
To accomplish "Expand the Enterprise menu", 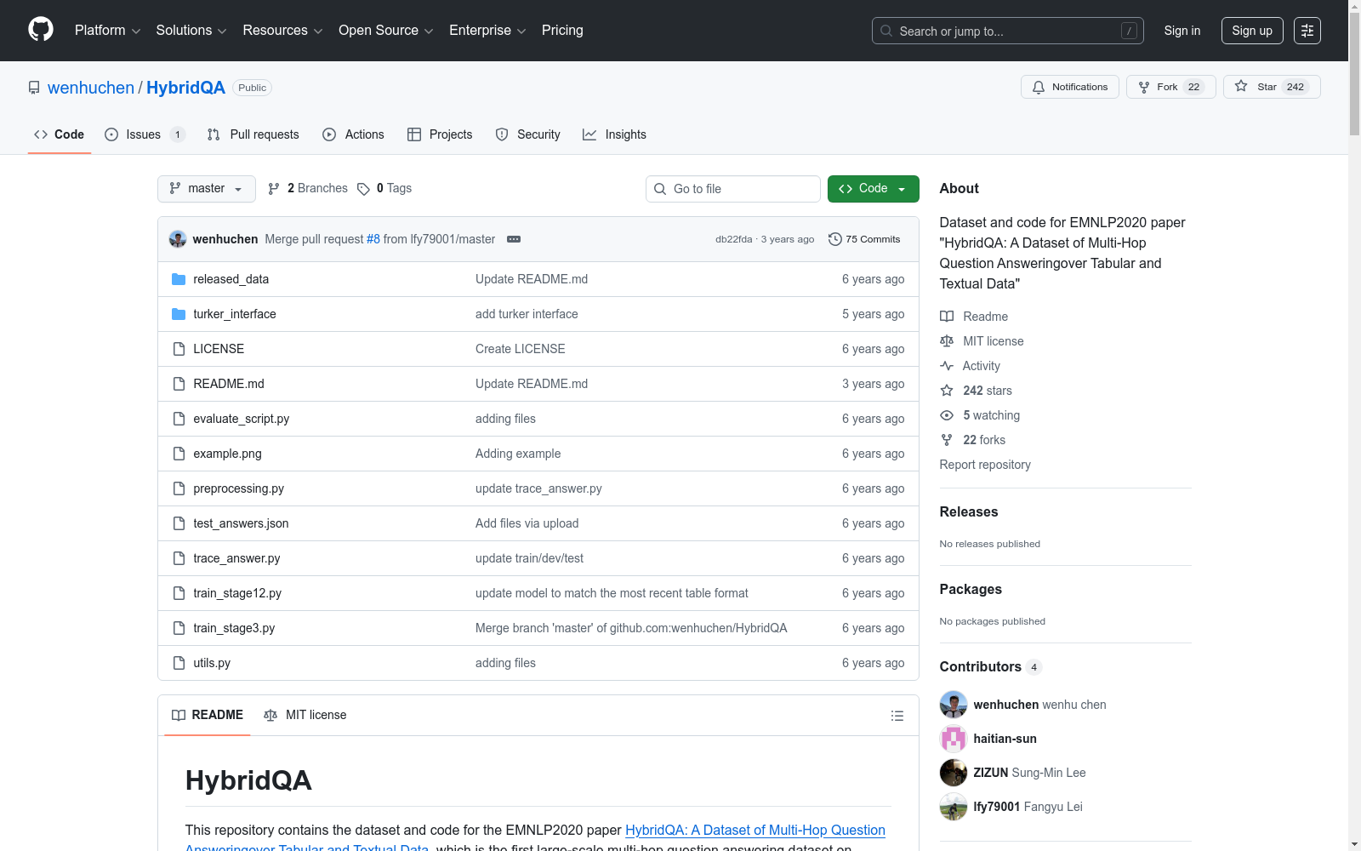I will (x=487, y=31).
